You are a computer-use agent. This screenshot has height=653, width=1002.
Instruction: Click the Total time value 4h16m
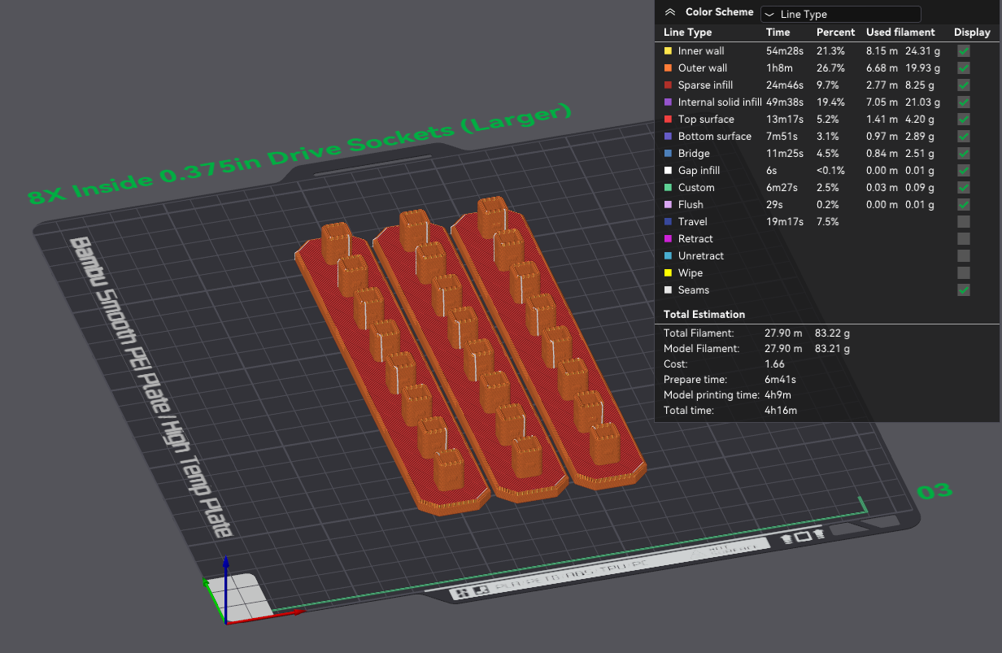[781, 411]
